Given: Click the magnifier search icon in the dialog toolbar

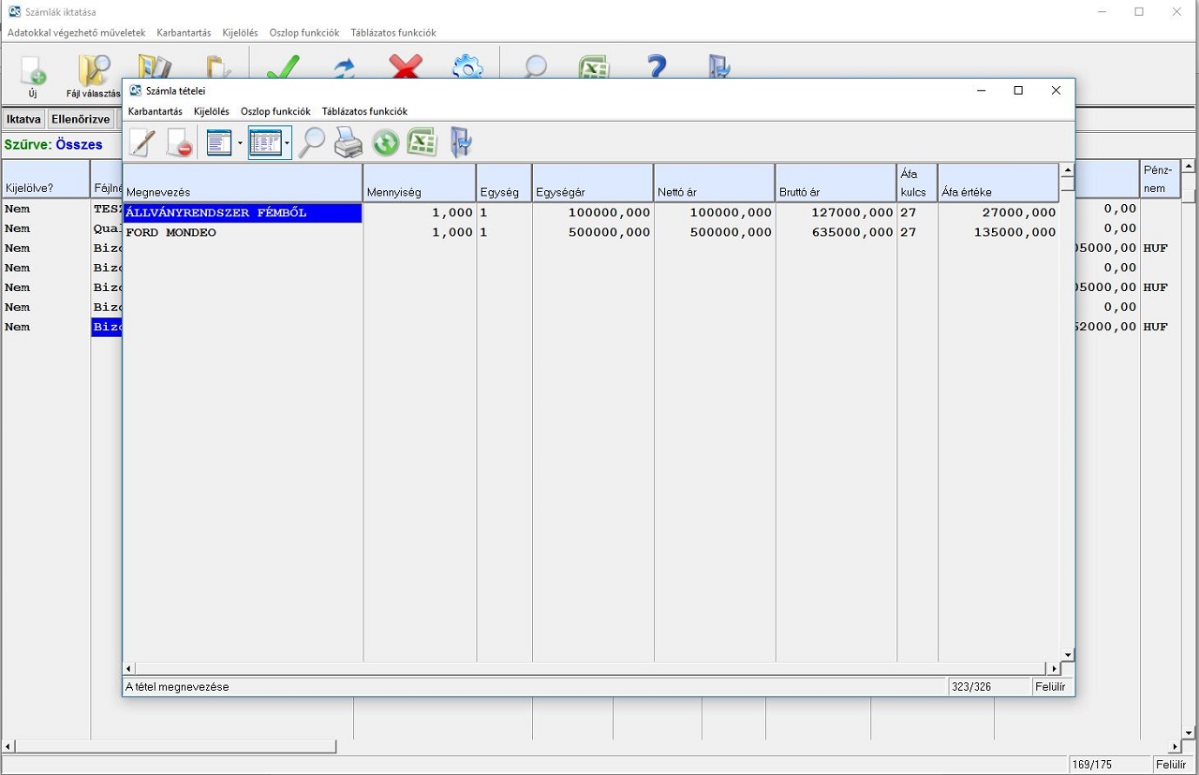Looking at the screenshot, I should [x=312, y=143].
